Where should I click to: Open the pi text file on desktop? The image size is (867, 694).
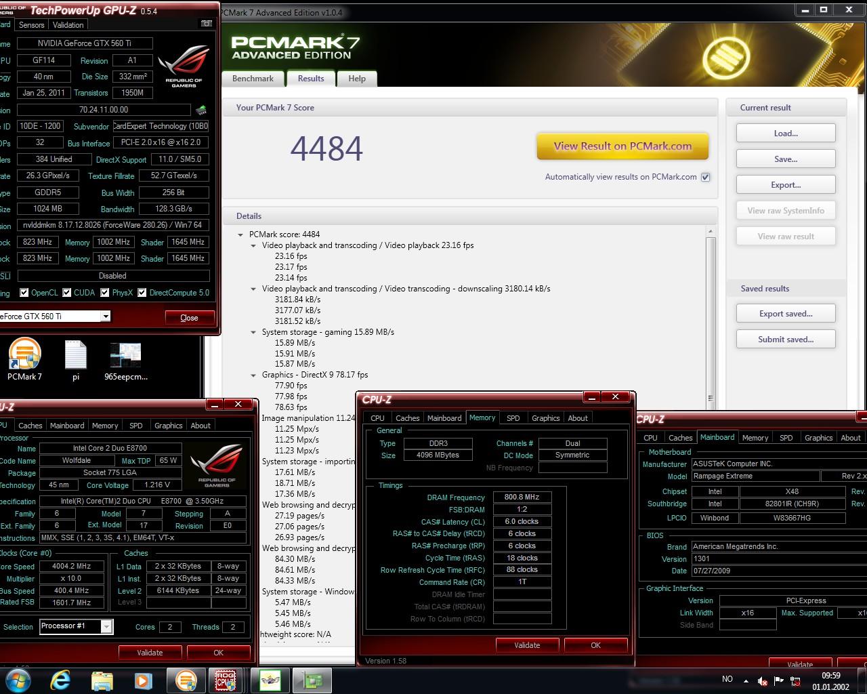[75, 360]
